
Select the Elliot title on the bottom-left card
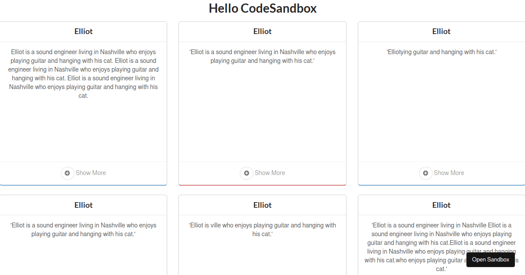(x=83, y=205)
